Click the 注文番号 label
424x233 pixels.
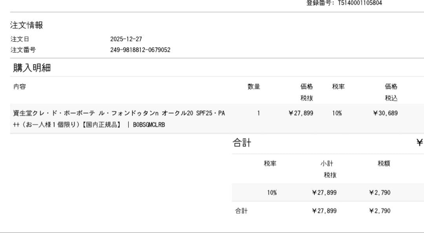pos(23,50)
